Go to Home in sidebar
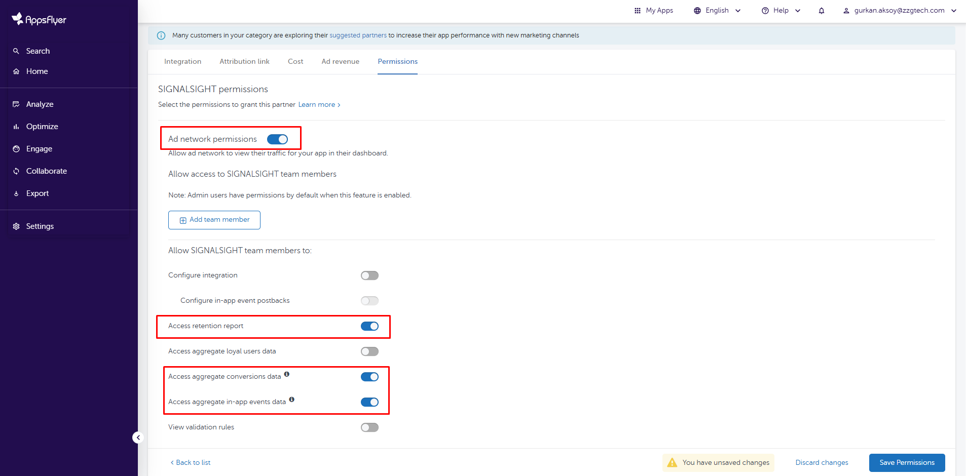966x476 pixels. [37, 71]
